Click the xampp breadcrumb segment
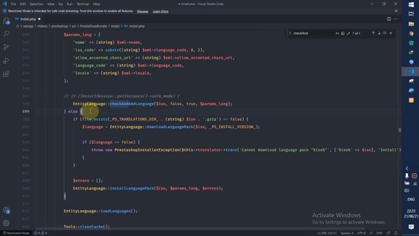 click(x=28, y=26)
